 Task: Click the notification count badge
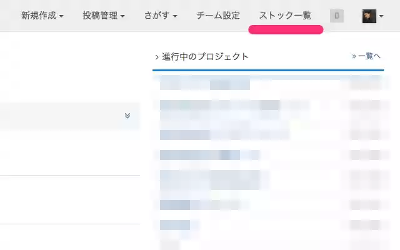click(337, 16)
